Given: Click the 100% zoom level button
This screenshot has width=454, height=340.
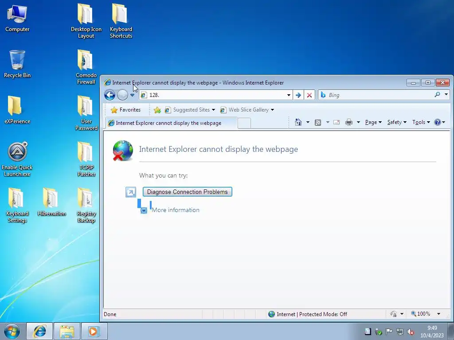Looking at the screenshot, I should (420, 314).
